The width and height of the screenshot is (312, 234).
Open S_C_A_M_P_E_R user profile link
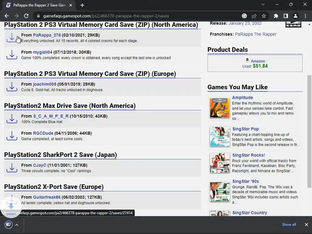click(51, 116)
